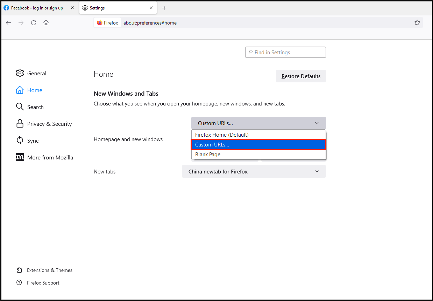Reload the current page
This screenshot has width=433, height=301.
coord(34,23)
